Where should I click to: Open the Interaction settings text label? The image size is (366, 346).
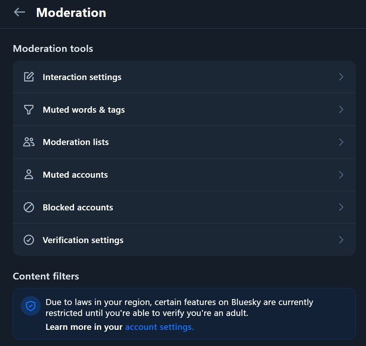pos(82,77)
